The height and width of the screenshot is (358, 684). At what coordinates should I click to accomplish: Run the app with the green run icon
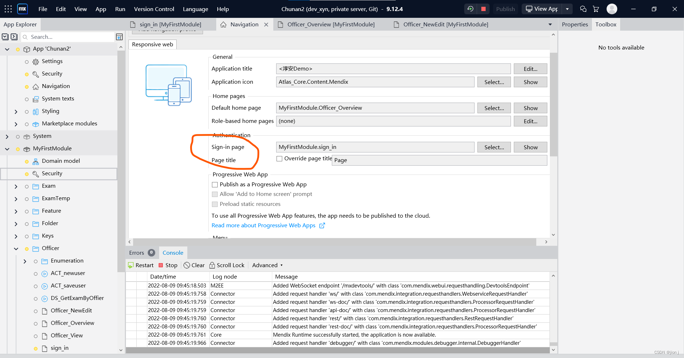[470, 9]
